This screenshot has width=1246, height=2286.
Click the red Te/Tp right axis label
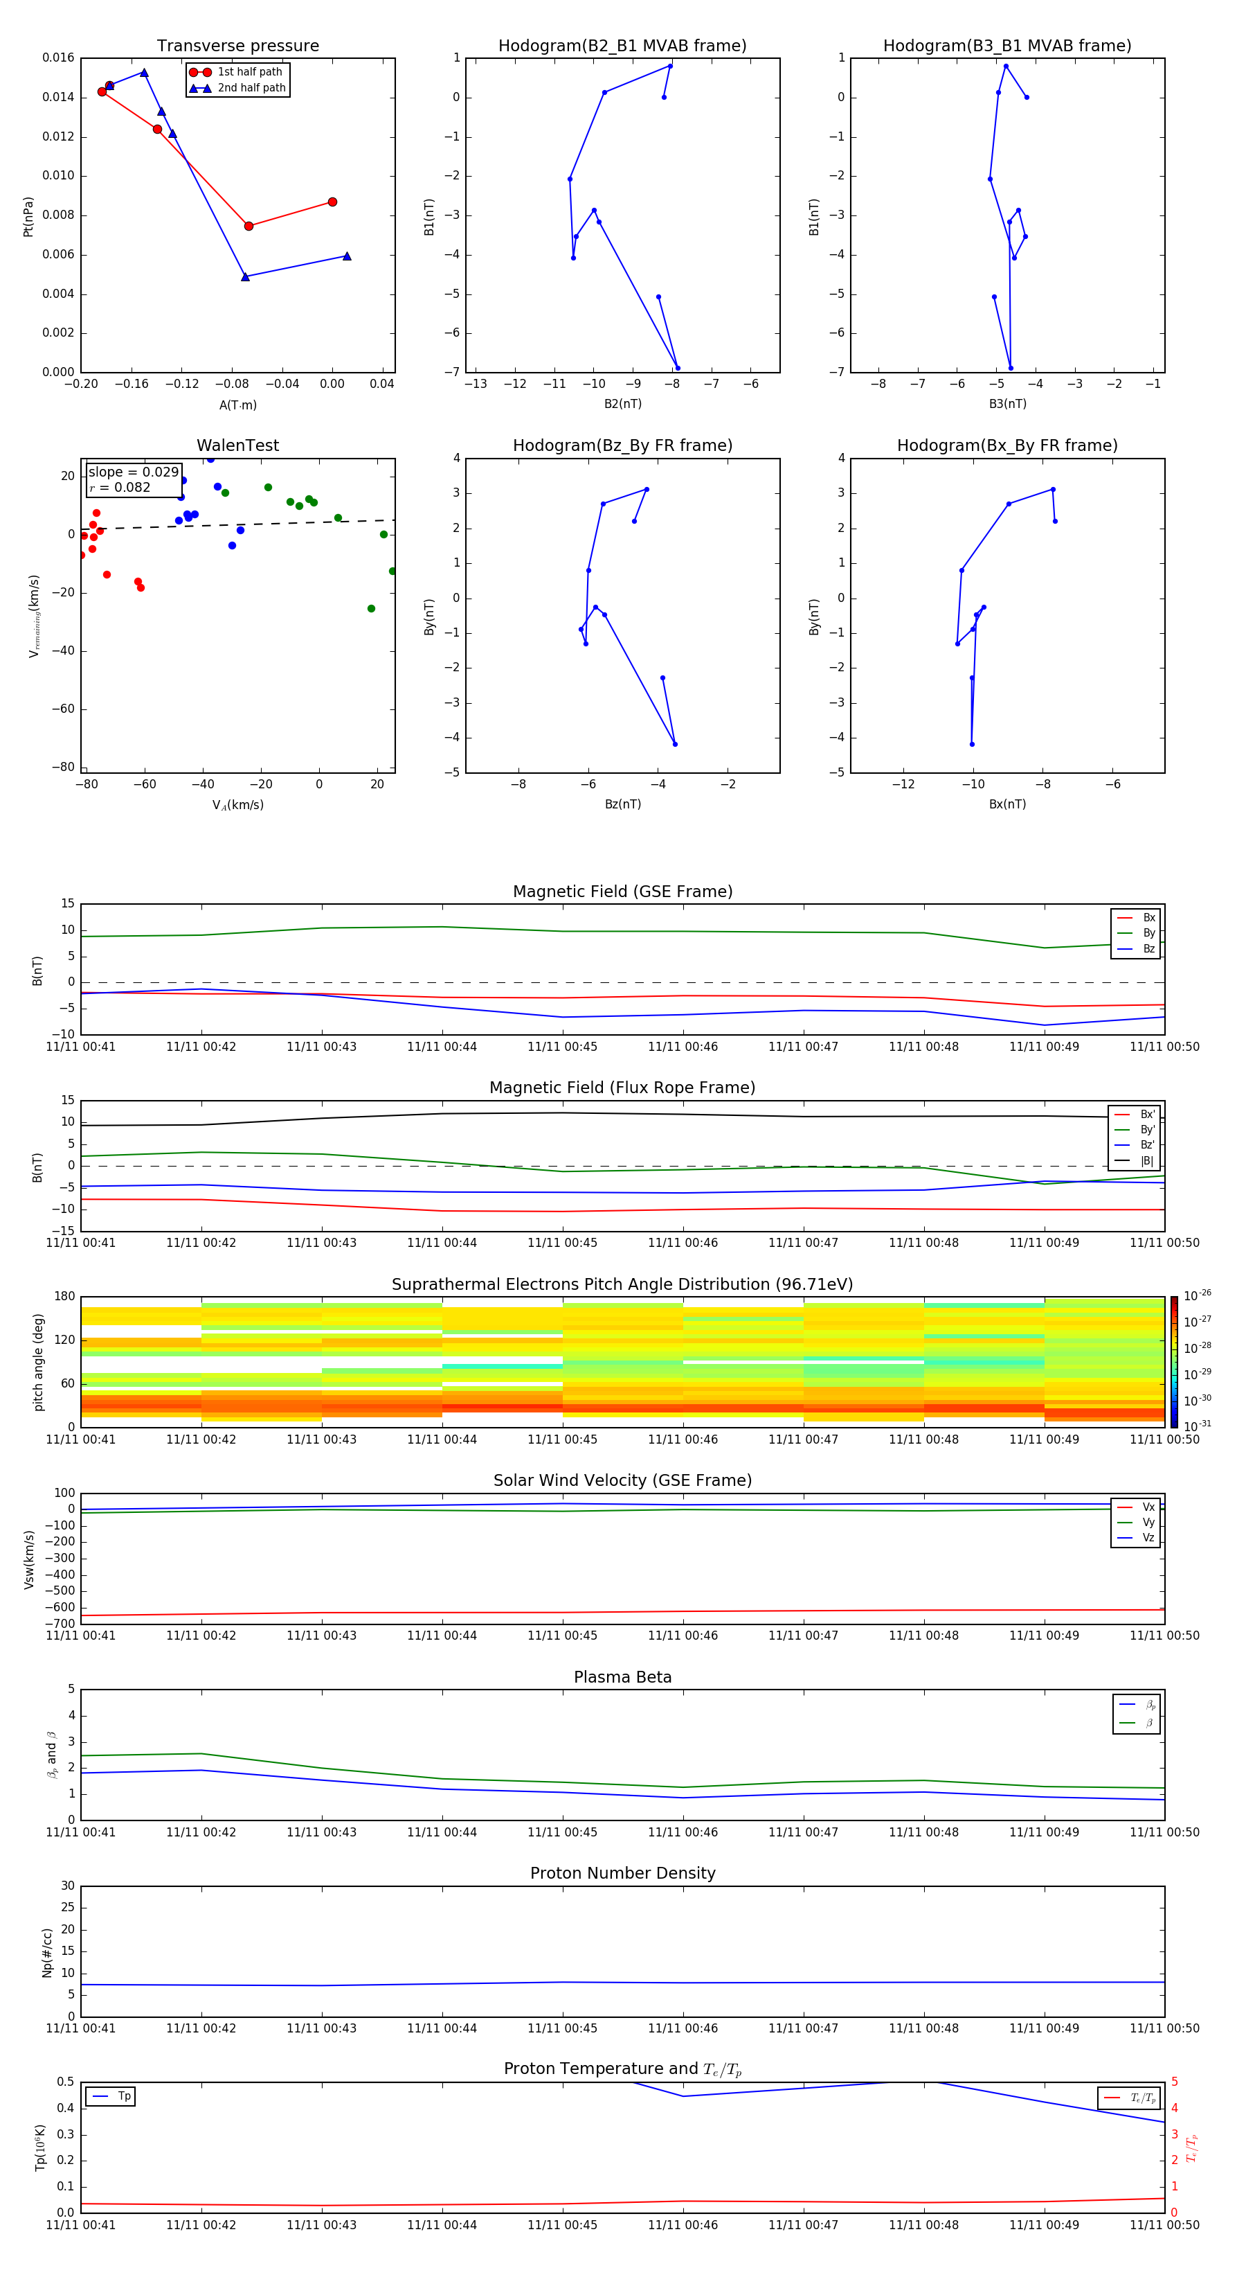[x=1191, y=2147]
